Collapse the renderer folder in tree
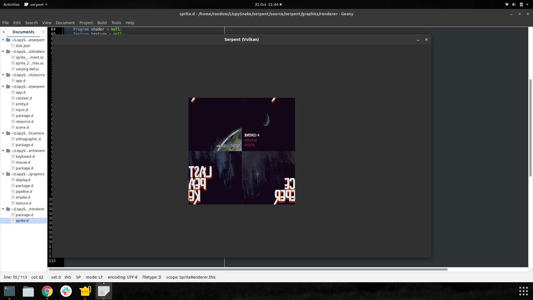This screenshot has width=533, height=300. [x=3, y=209]
